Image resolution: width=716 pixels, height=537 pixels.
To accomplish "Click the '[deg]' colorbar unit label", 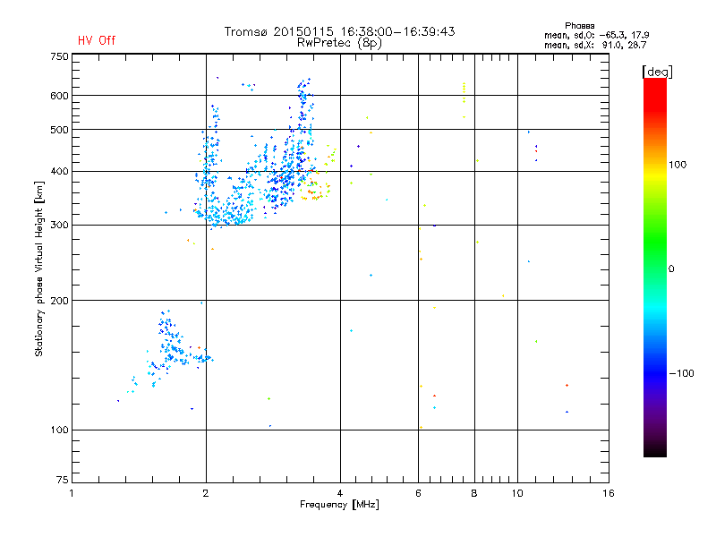I will [x=657, y=72].
